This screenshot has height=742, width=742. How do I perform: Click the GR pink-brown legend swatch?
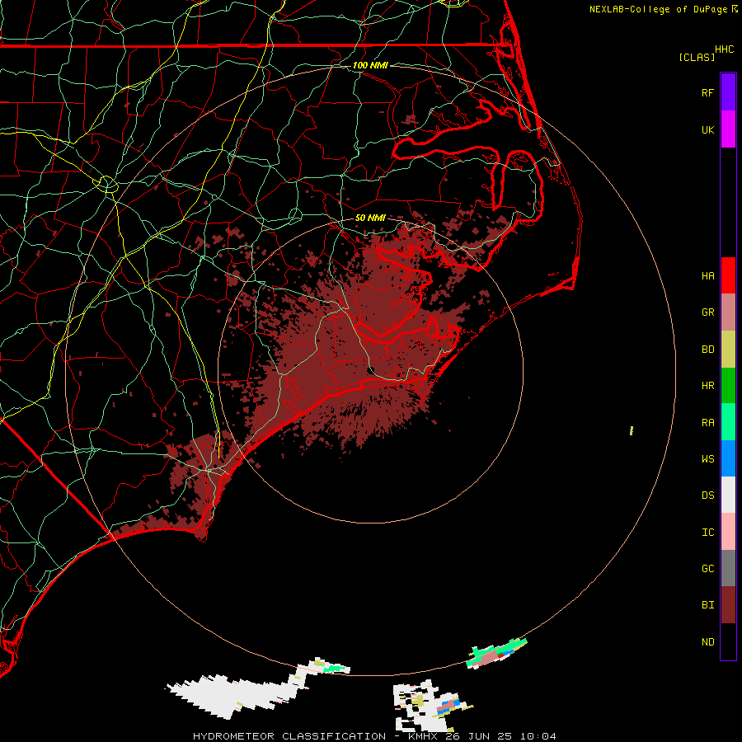click(x=728, y=312)
